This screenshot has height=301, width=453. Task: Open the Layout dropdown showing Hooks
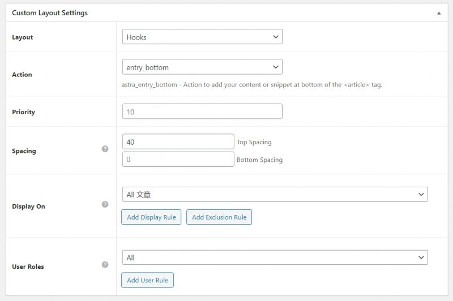pyautogui.click(x=202, y=37)
